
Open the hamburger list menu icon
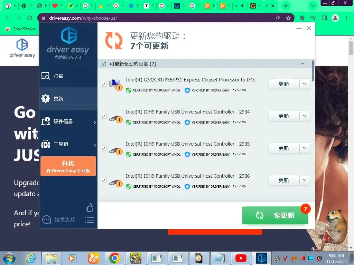click(90, 220)
